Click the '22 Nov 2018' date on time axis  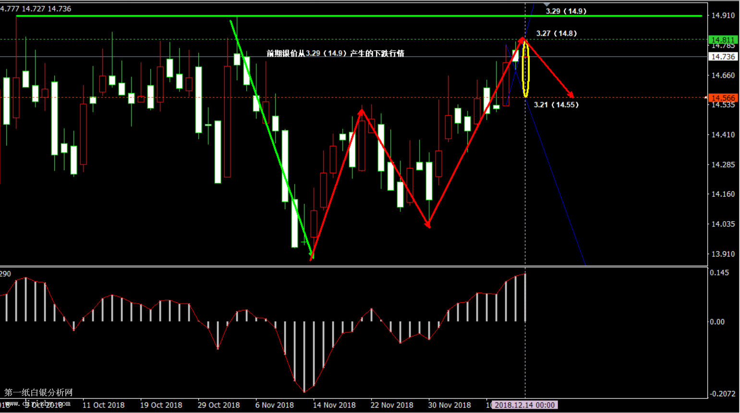[x=392, y=405]
